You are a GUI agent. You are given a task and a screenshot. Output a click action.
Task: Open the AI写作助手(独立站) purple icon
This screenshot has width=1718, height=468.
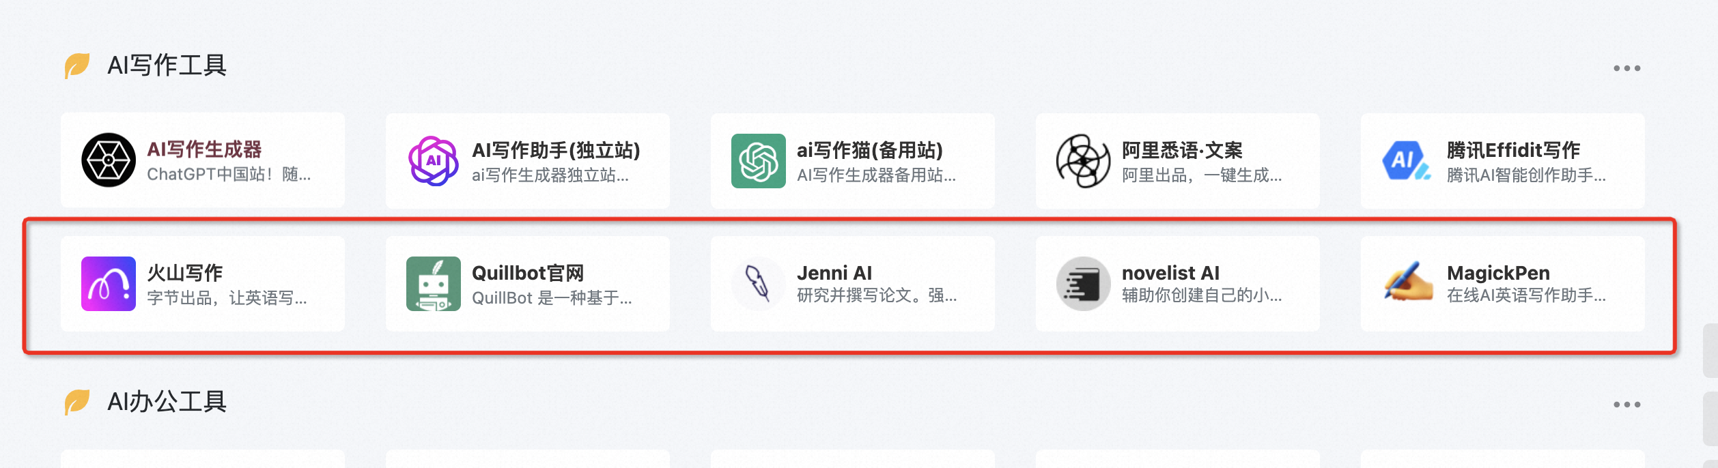433,161
